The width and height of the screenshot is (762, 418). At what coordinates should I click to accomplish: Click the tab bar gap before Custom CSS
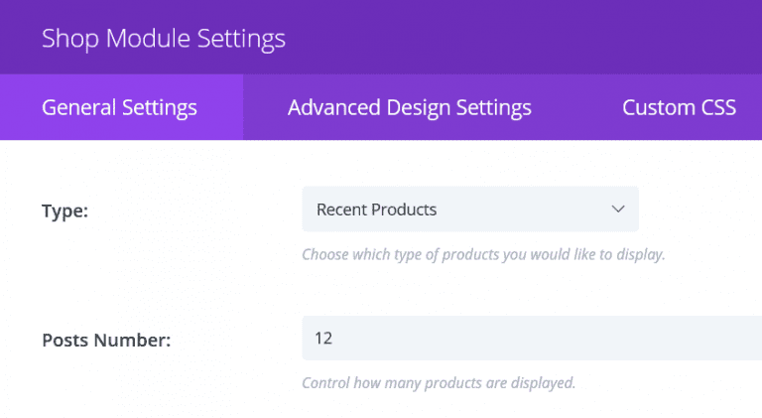(577, 107)
